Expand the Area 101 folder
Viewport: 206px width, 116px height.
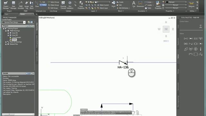[8, 33]
